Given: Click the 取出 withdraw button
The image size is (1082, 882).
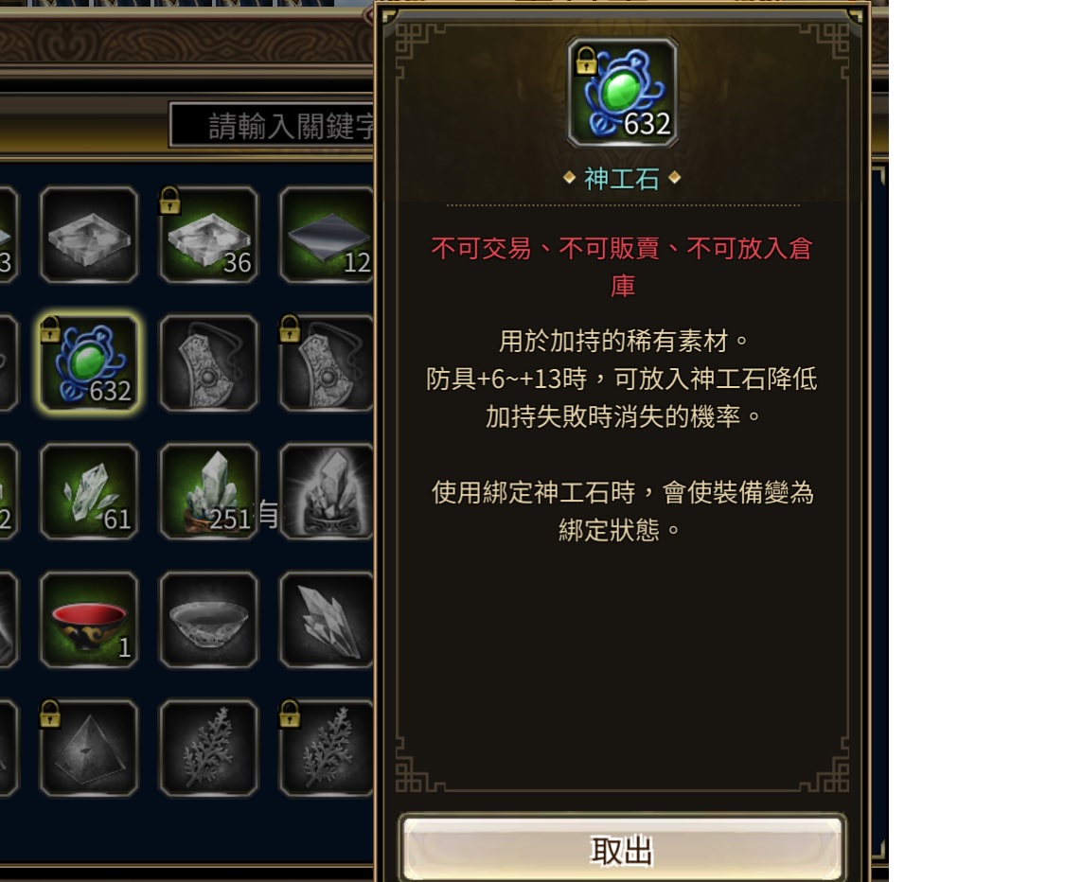Looking at the screenshot, I should coord(622,849).
